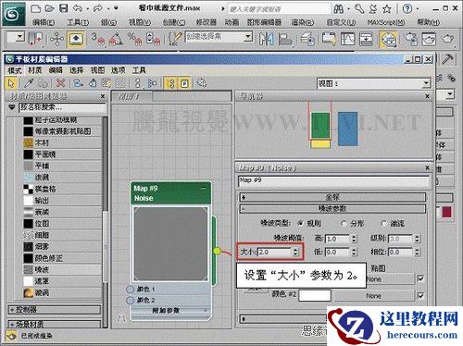Click the star favorites icon

pyautogui.click(x=387, y=9)
